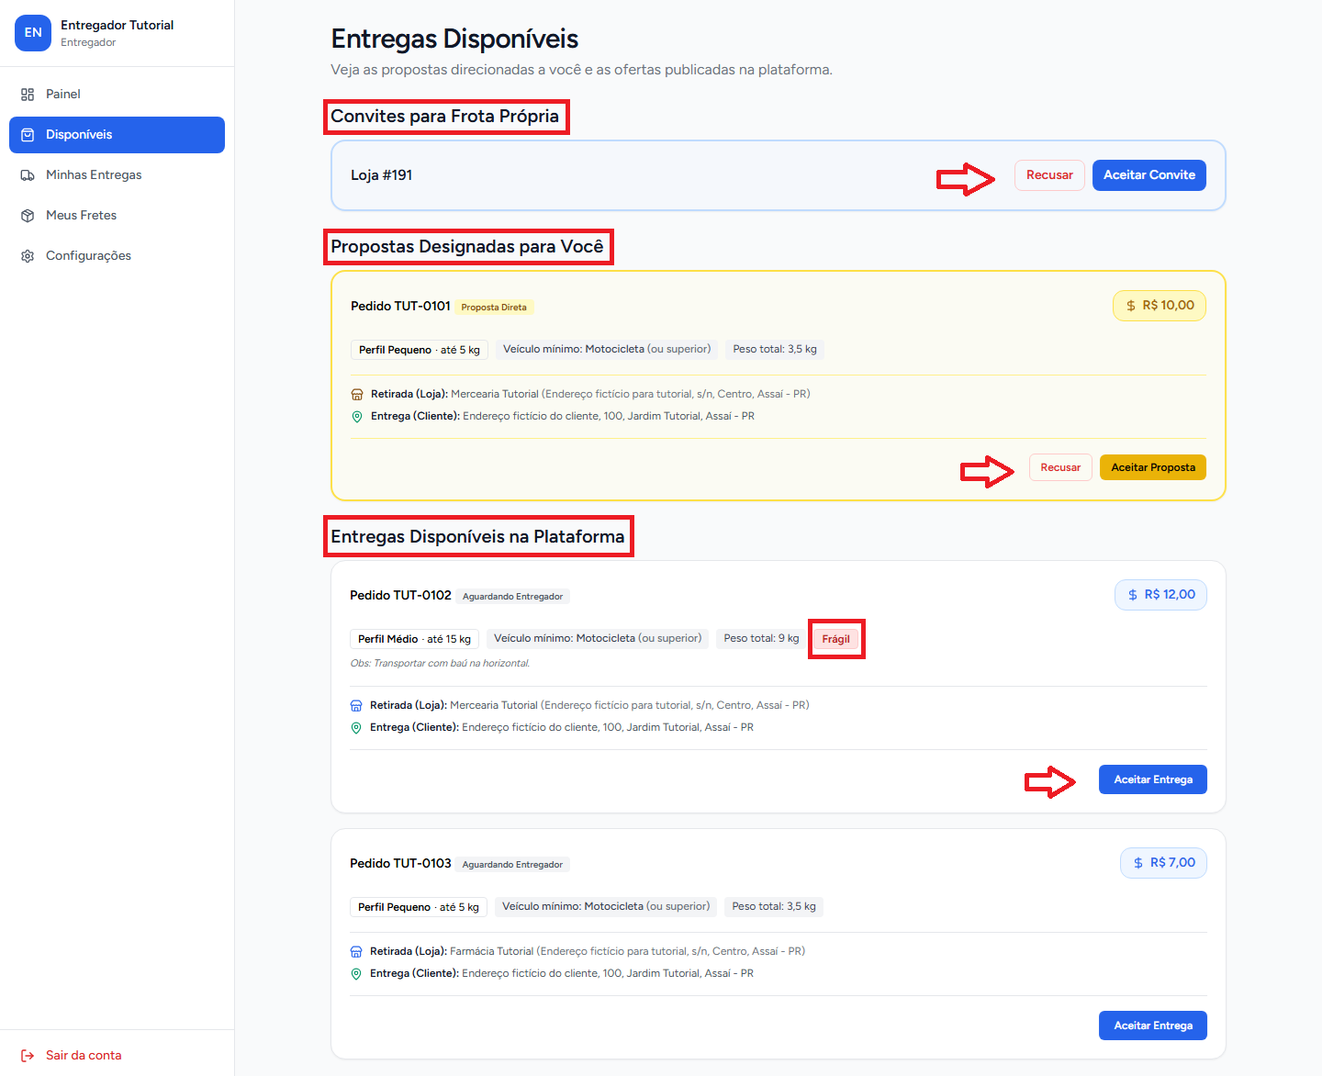Open Configurações in the sidebar
This screenshot has width=1322, height=1076.
pos(117,256)
